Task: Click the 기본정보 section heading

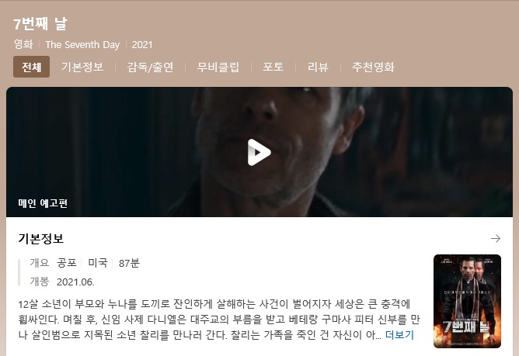Action: point(40,238)
